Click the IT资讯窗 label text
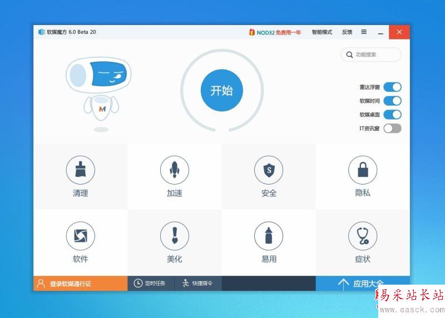The height and width of the screenshot is (318, 445). click(x=369, y=128)
